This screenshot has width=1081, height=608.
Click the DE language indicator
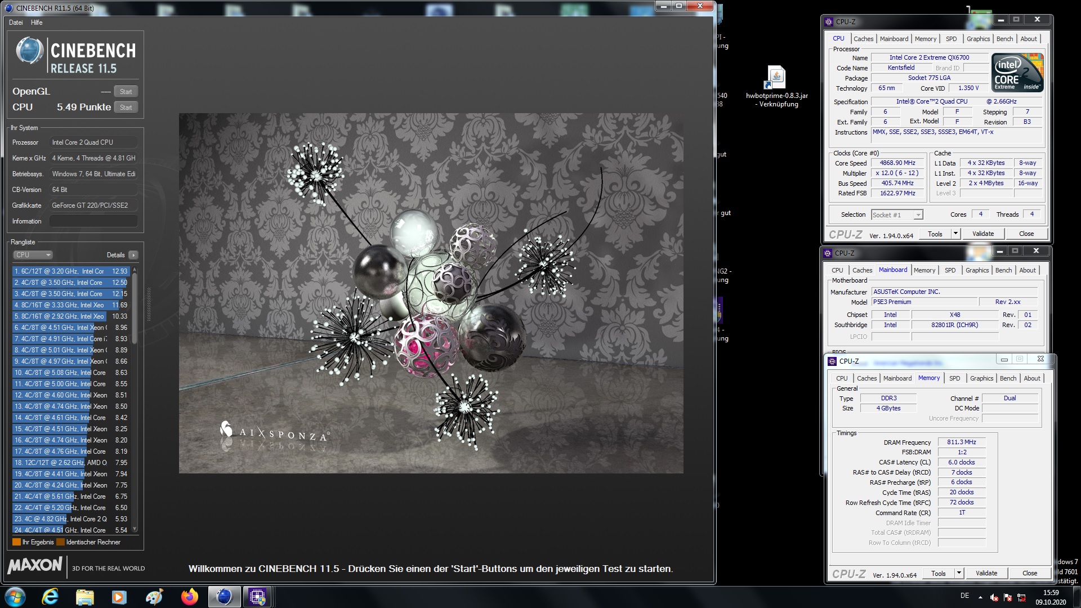pyautogui.click(x=964, y=596)
